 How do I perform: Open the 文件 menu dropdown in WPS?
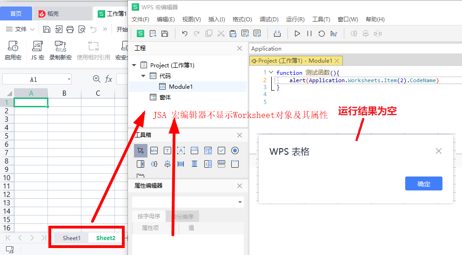(x=20, y=29)
